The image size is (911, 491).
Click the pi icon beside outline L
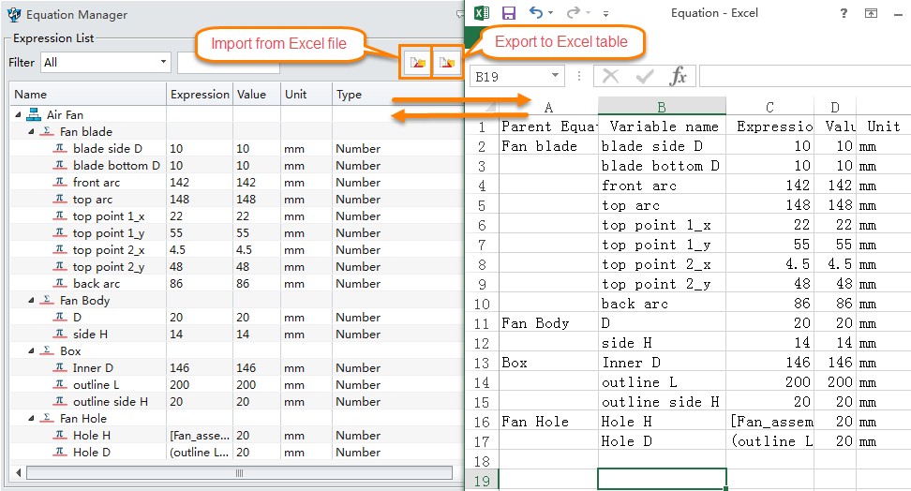[60, 384]
